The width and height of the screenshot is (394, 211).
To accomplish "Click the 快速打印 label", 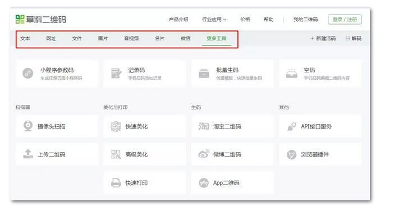I will (x=136, y=183).
